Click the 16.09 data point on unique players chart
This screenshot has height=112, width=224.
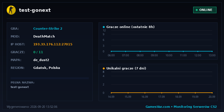pos(145,93)
